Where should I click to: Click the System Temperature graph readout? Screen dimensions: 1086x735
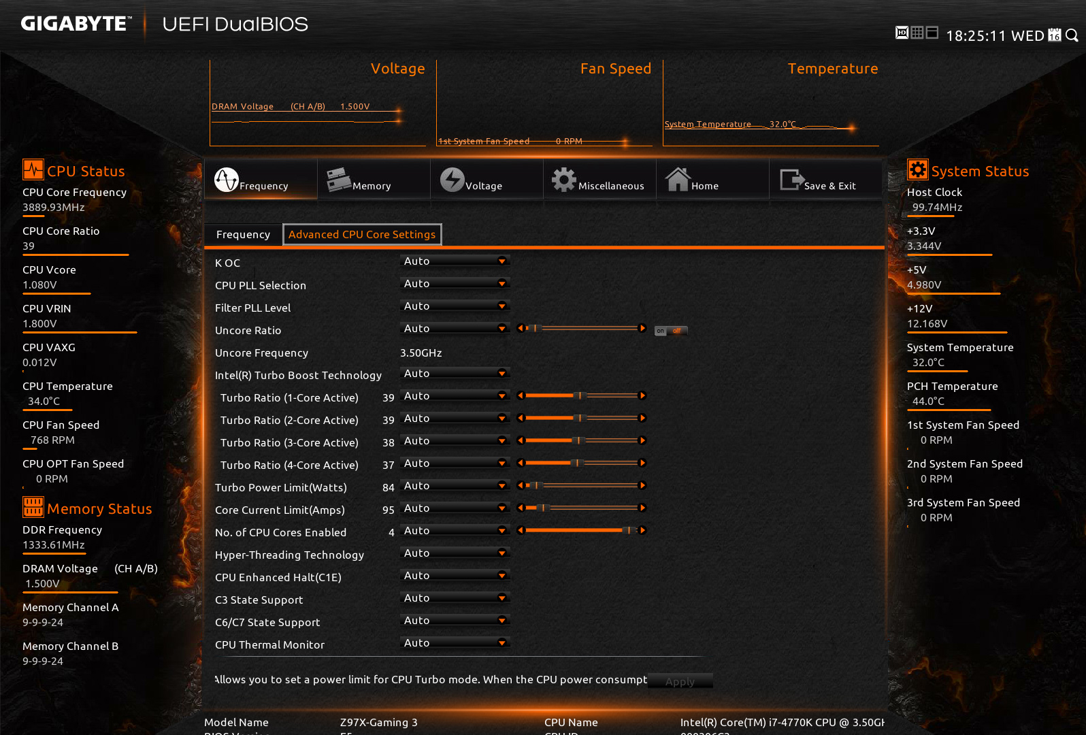pos(730,124)
